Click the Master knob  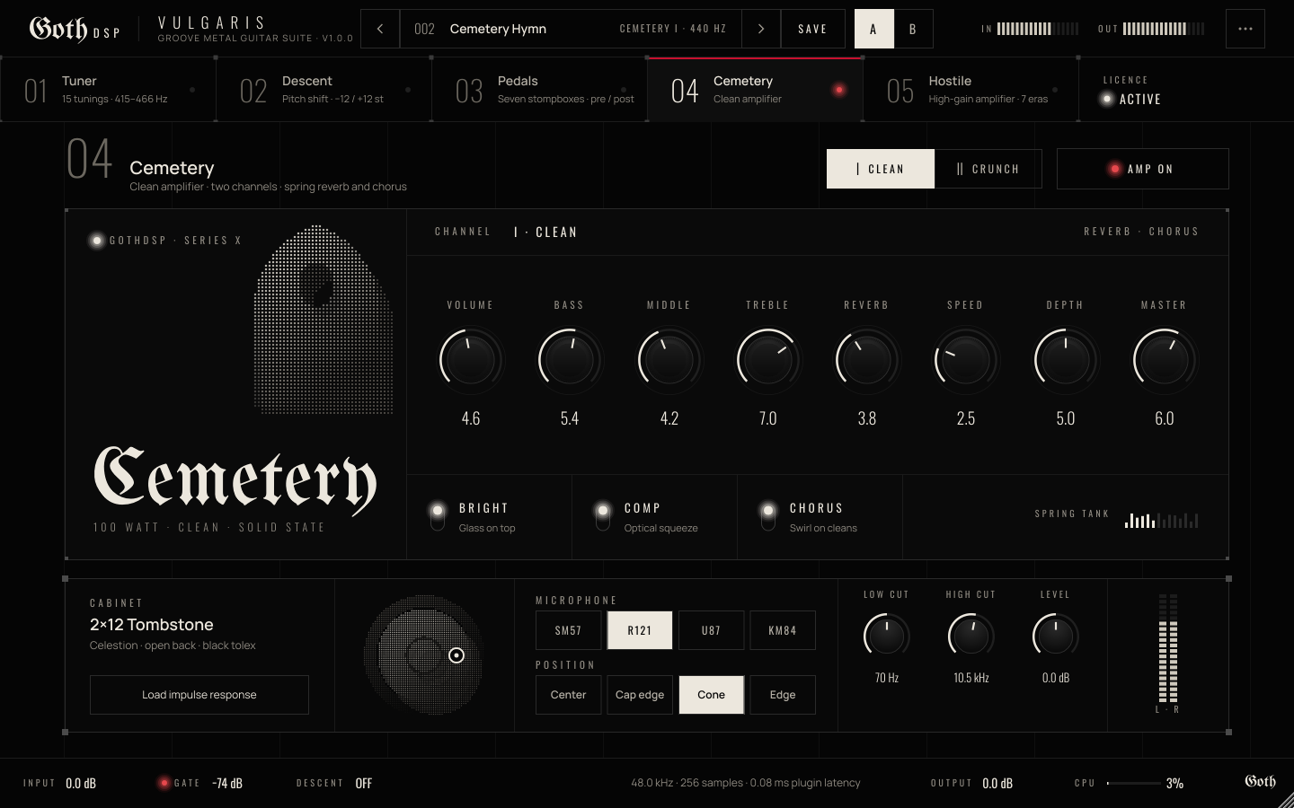(x=1165, y=360)
